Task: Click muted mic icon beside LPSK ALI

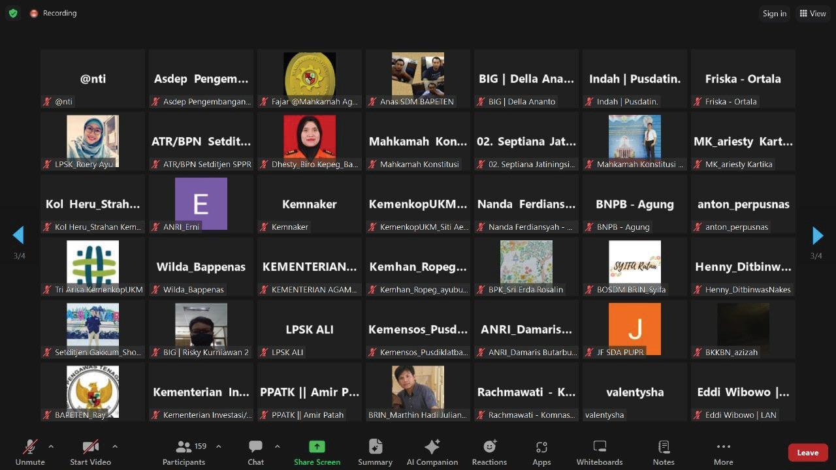Action: point(264,352)
